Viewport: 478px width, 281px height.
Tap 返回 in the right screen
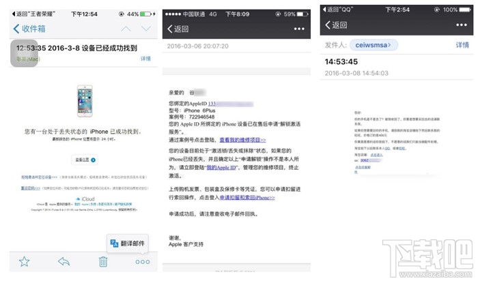pyautogui.click(x=336, y=25)
